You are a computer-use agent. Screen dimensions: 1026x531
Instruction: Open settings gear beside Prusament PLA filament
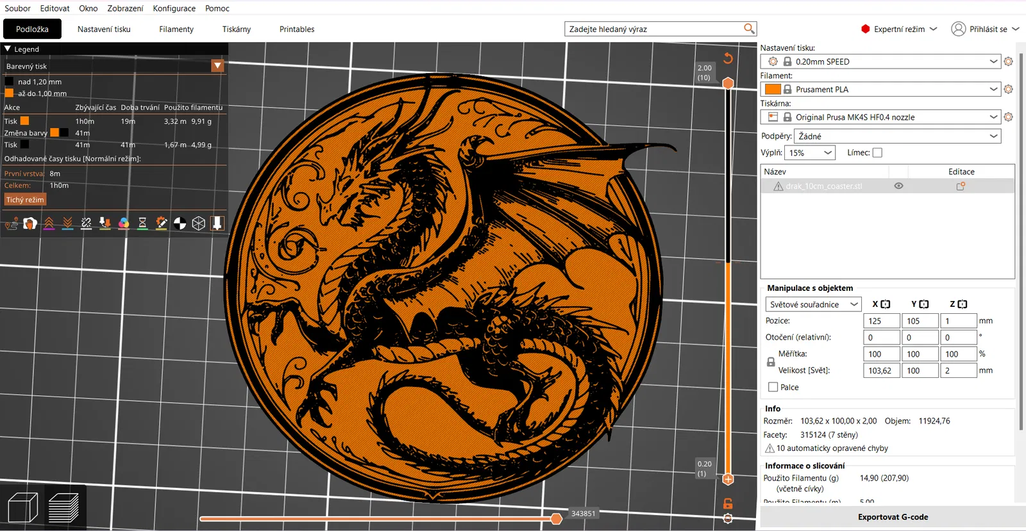[x=1008, y=89]
